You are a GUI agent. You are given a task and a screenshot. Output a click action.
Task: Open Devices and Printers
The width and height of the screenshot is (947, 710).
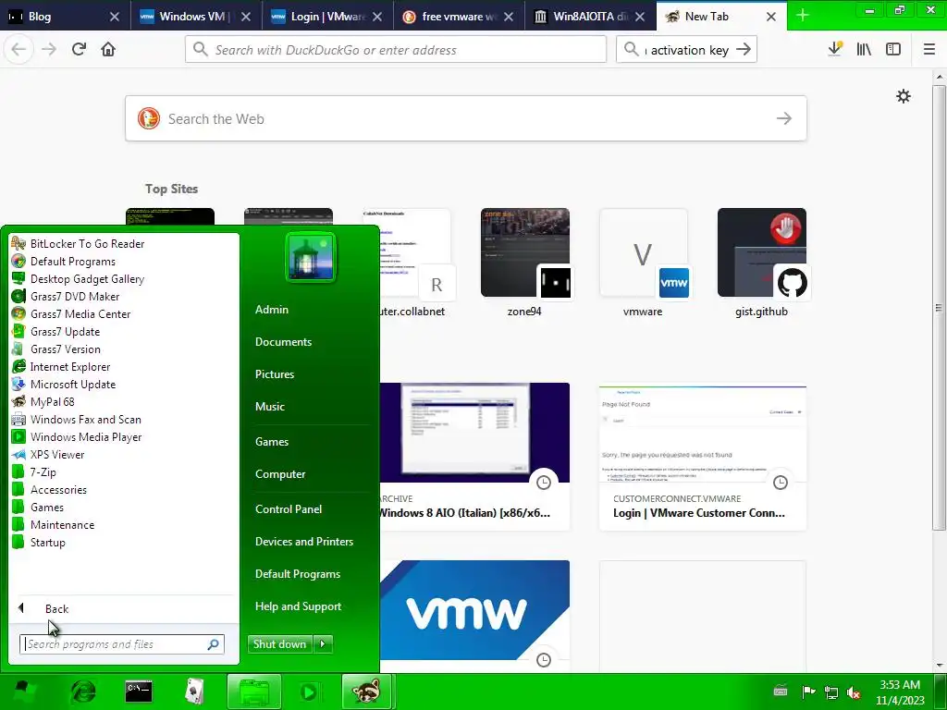tap(303, 542)
